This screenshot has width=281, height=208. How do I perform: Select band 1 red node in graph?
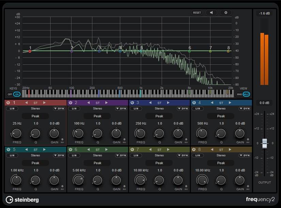coord(30,51)
